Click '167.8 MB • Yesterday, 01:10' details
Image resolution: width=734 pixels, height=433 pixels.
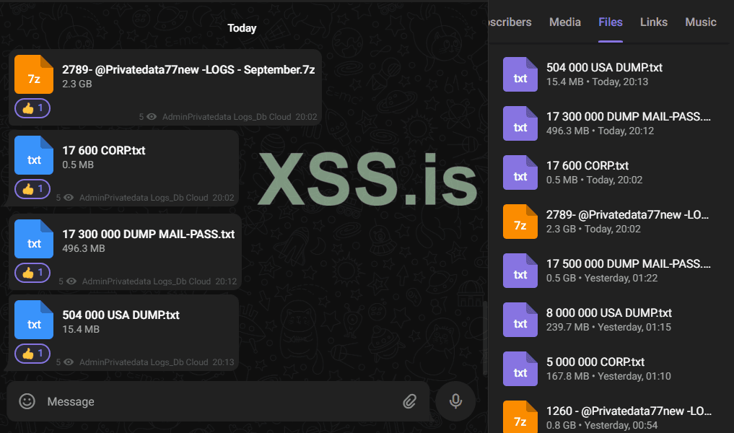[x=608, y=377]
